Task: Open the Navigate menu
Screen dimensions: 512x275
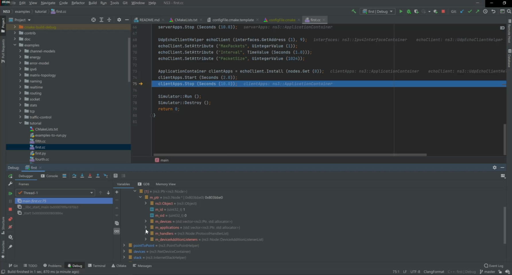Action: (x=48, y=3)
